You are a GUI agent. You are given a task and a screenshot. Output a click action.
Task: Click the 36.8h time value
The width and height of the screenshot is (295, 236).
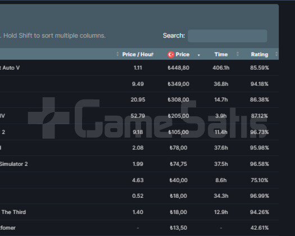[x=221, y=84]
